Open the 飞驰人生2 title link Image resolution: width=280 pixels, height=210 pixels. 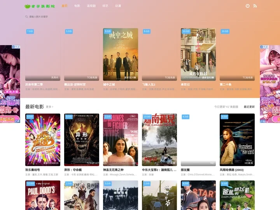149,84
